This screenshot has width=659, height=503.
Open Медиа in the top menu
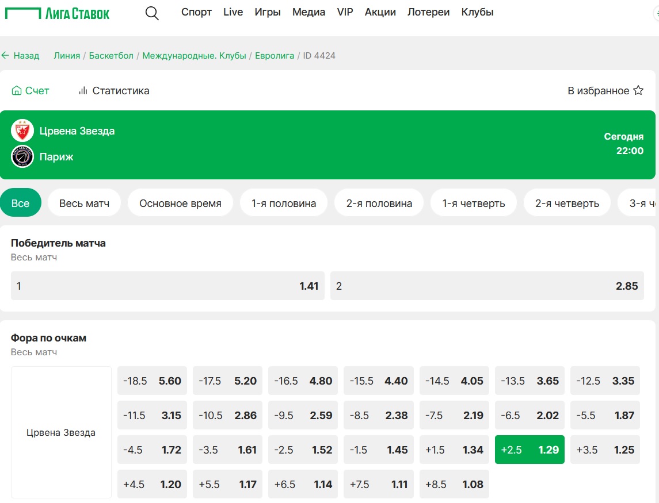pos(309,12)
